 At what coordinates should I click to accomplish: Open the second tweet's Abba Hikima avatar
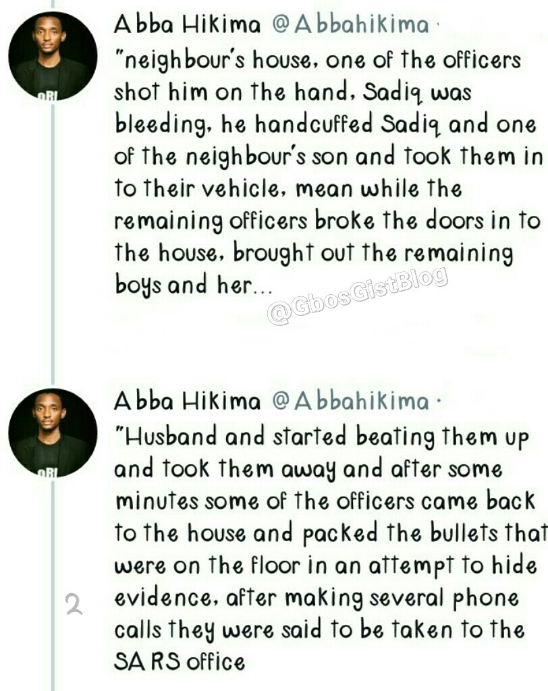(53, 433)
